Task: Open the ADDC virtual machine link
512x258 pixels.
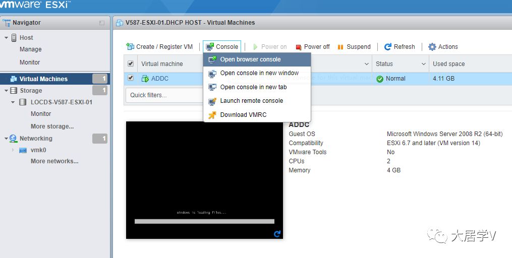Action: (160, 78)
